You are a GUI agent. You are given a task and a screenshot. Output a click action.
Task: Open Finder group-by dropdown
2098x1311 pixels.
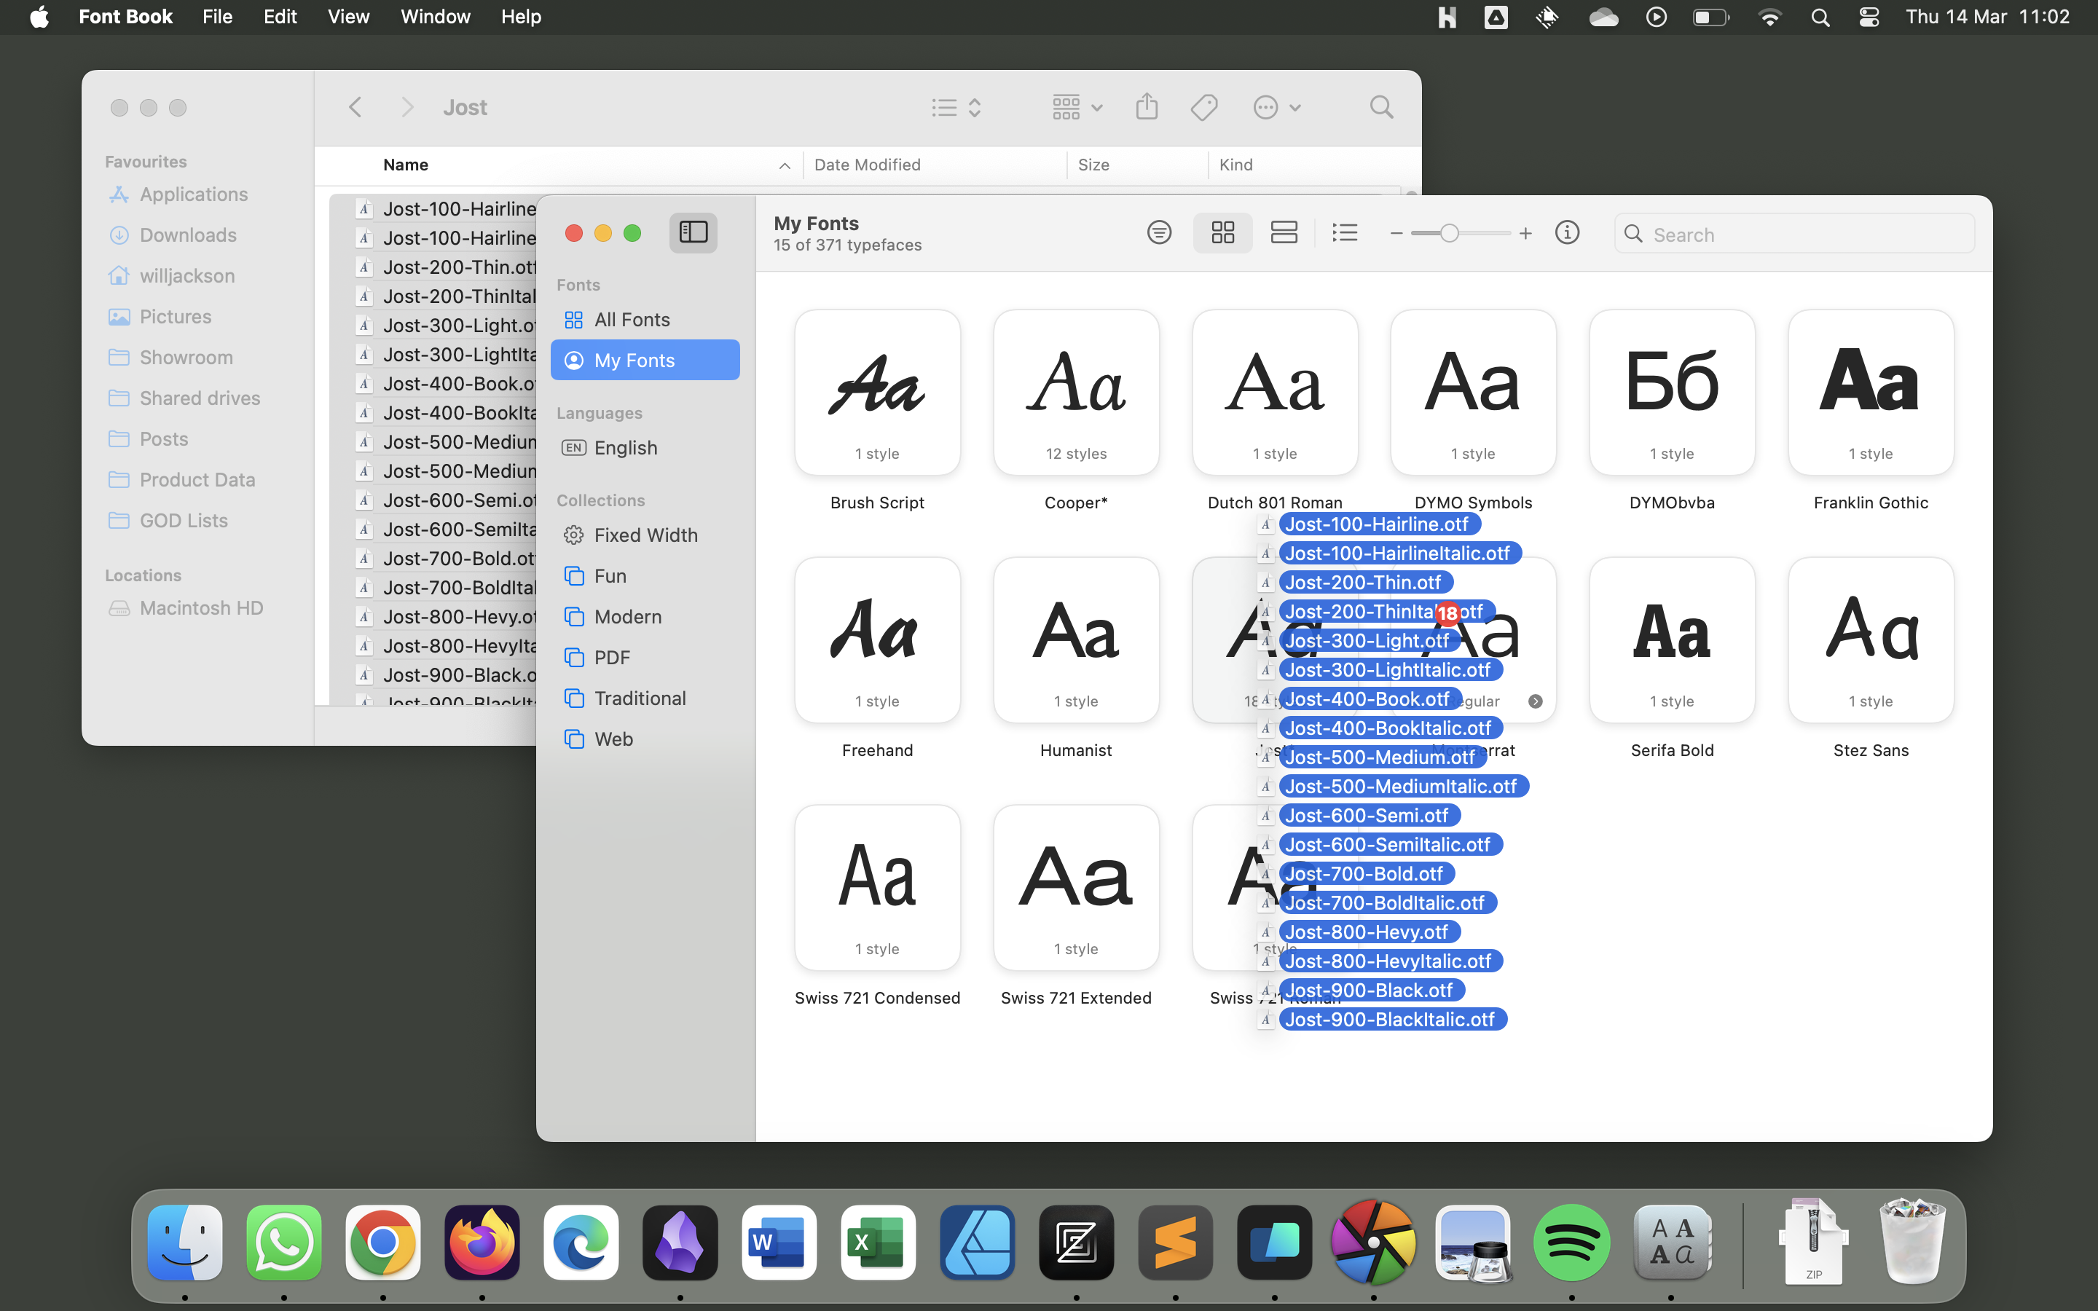pyautogui.click(x=1077, y=108)
